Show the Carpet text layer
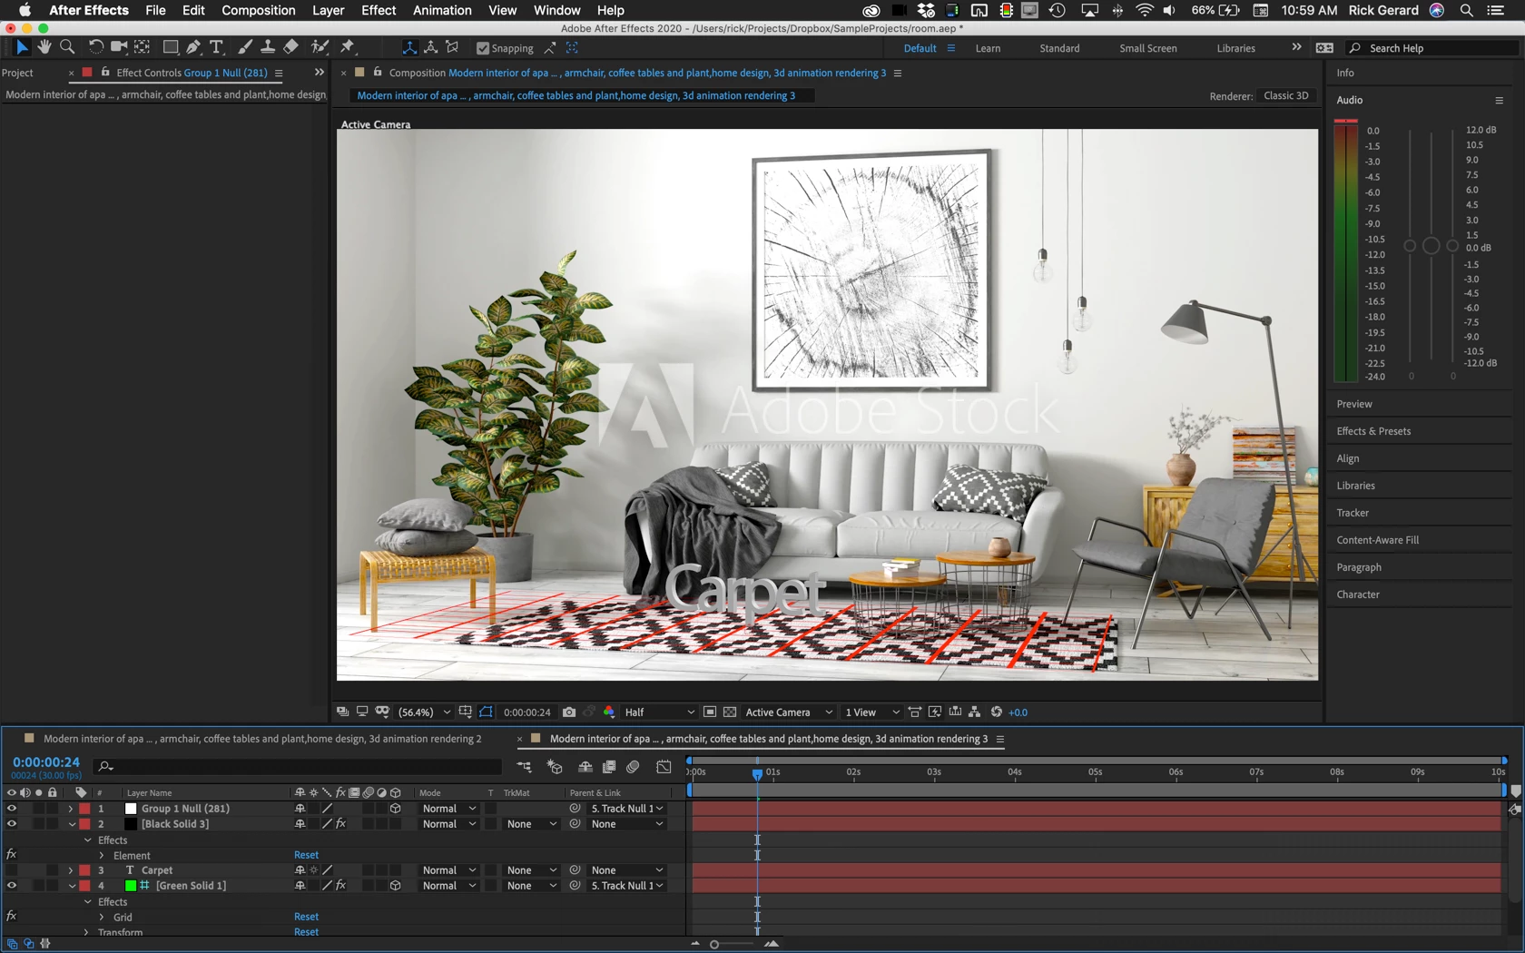The height and width of the screenshot is (953, 1525). pos(11,870)
